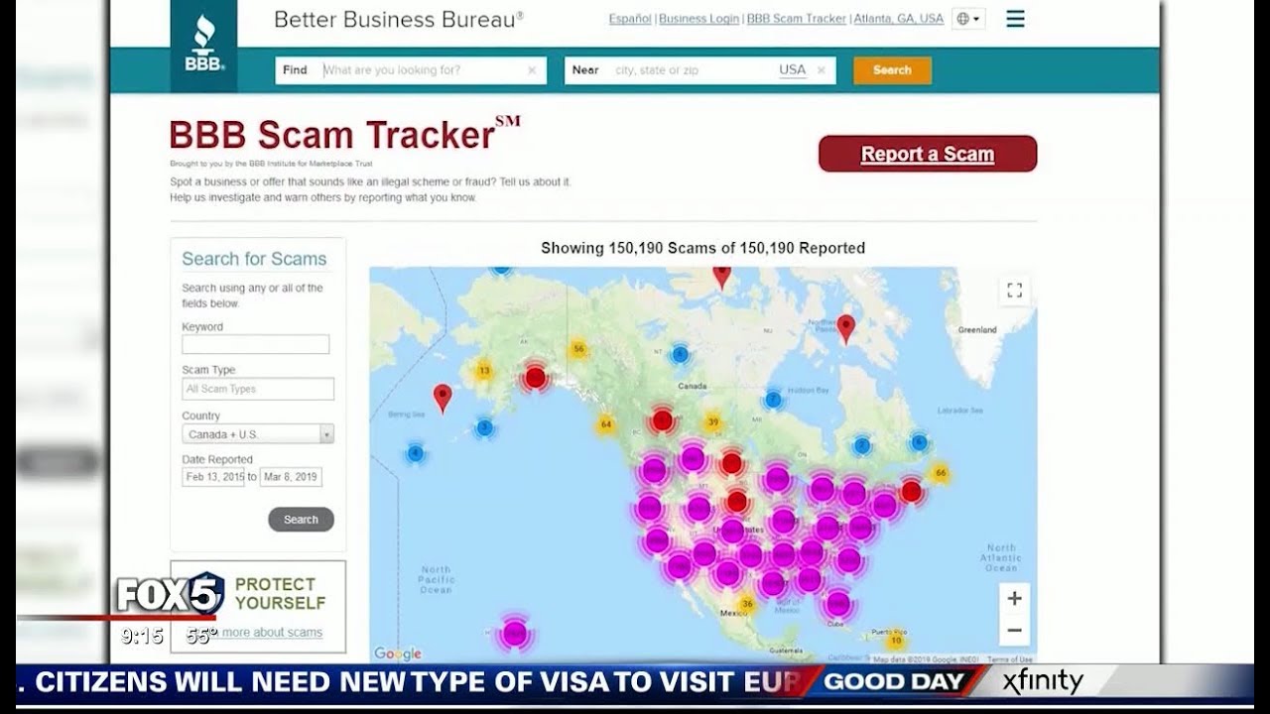Image resolution: width=1270 pixels, height=714 pixels.
Task: Open the blue cluster marked 7 near Hudson Bay
Action: [x=773, y=400]
